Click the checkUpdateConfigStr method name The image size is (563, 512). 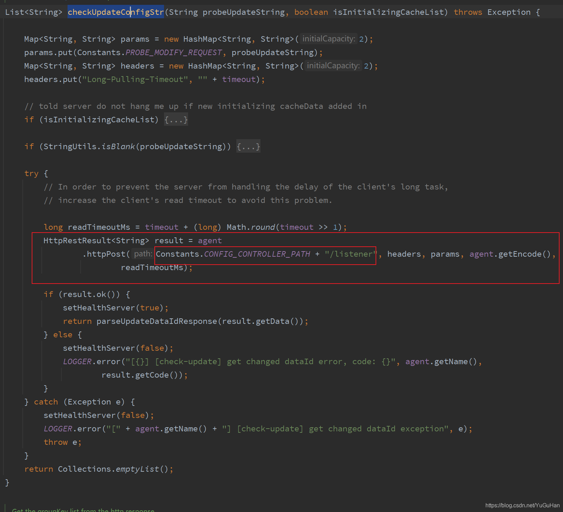coord(116,12)
